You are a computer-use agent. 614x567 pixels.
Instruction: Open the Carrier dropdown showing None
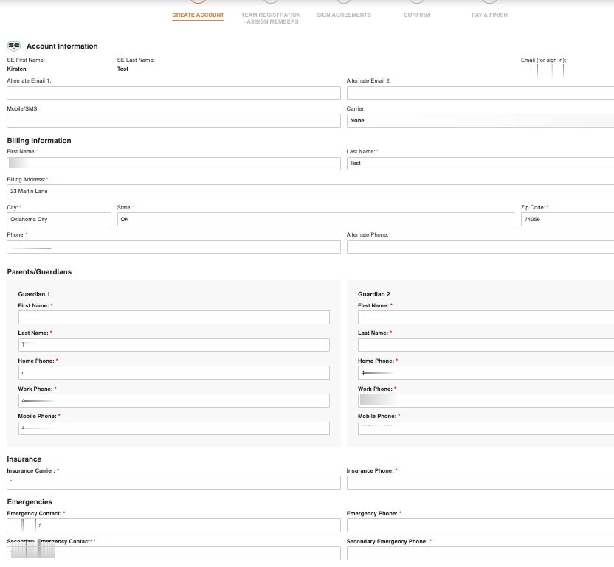tap(480, 120)
